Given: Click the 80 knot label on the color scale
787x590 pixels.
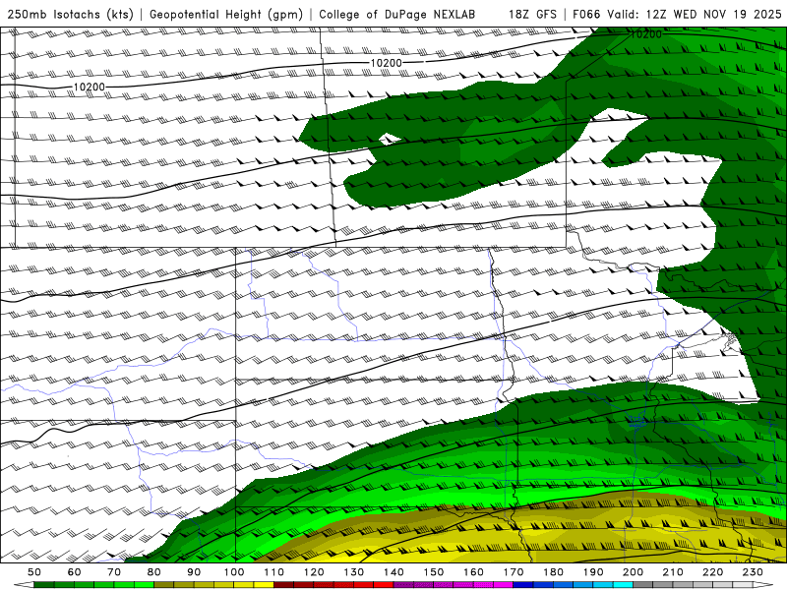Looking at the screenshot, I should point(154,572).
